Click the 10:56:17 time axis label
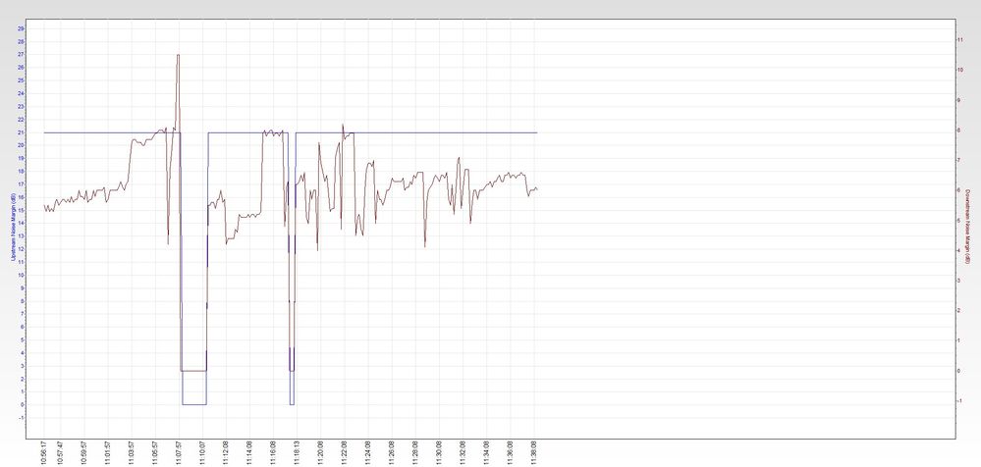 coord(45,452)
